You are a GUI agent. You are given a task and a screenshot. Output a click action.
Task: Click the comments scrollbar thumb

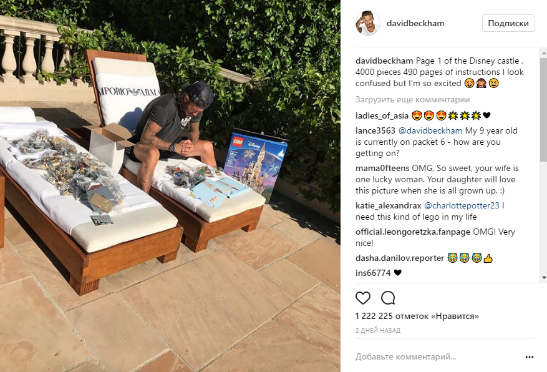pyautogui.click(x=543, y=107)
